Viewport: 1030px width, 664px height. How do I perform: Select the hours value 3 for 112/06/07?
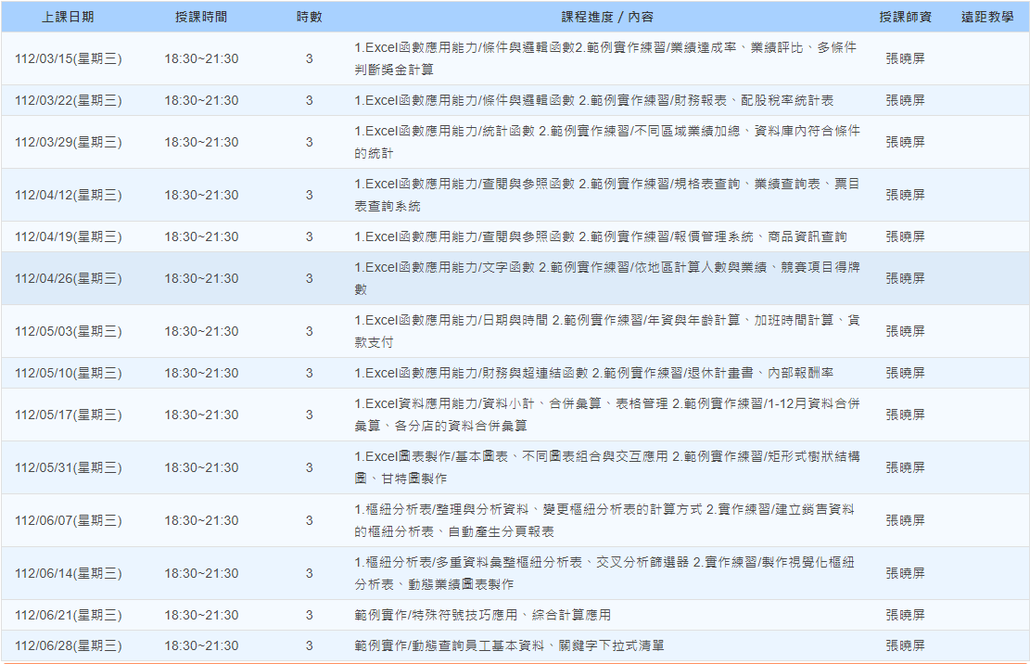point(309,520)
